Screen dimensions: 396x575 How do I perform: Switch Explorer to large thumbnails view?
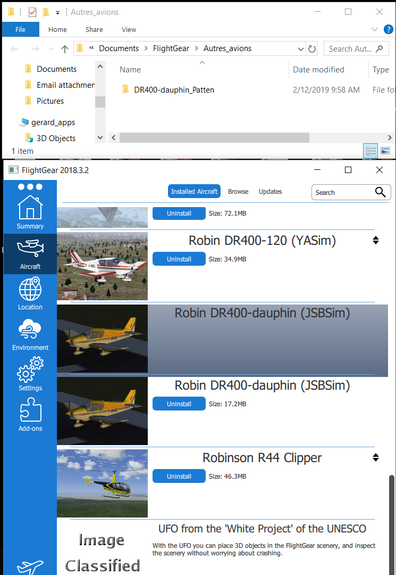point(385,151)
